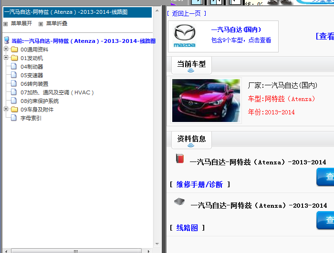Click the gray chip icon above 线路图
334x253 pixels.
click(x=179, y=201)
